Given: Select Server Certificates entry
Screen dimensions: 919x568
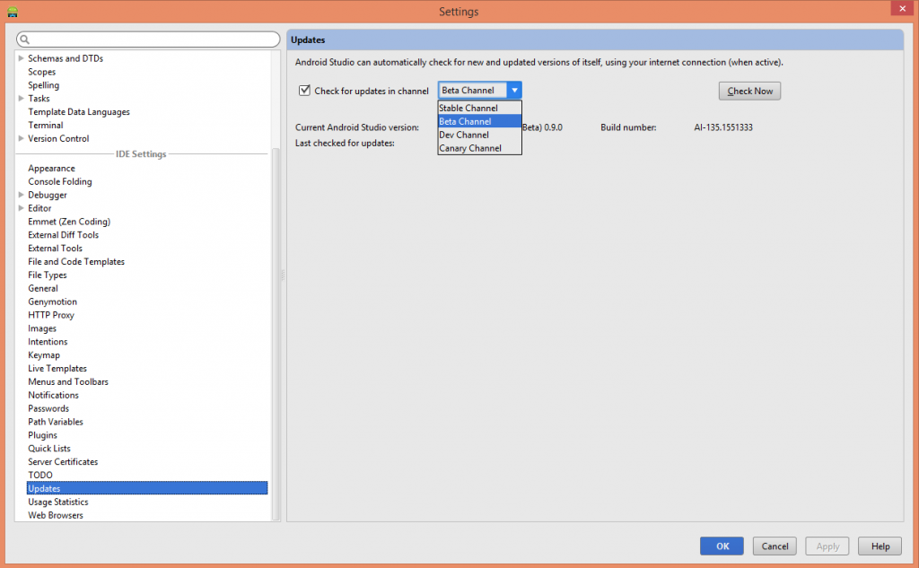Looking at the screenshot, I should pyautogui.click(x=63, y=462).
